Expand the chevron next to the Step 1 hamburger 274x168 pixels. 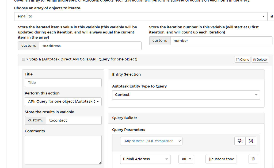point(27,59)
